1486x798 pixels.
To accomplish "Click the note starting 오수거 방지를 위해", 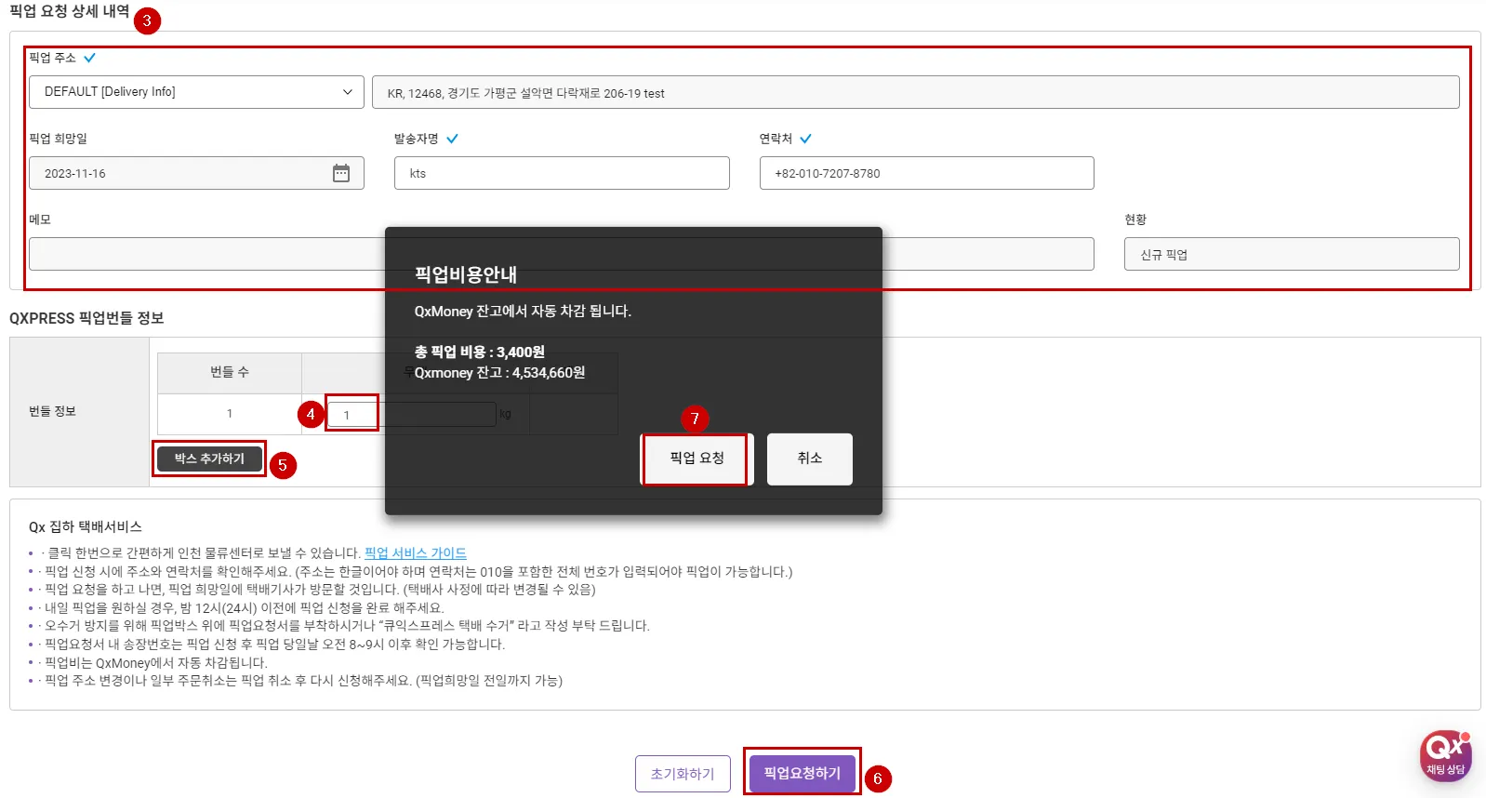I will click(347, 626).
